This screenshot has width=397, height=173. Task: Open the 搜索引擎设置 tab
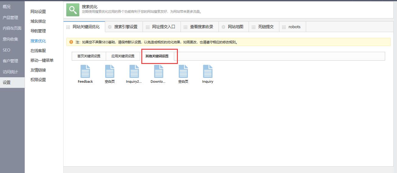tap(124, 27)
